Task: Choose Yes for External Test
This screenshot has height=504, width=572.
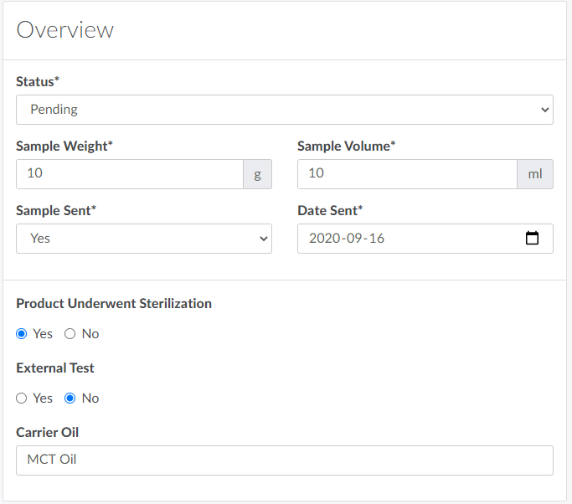Action: pos(22,399)
